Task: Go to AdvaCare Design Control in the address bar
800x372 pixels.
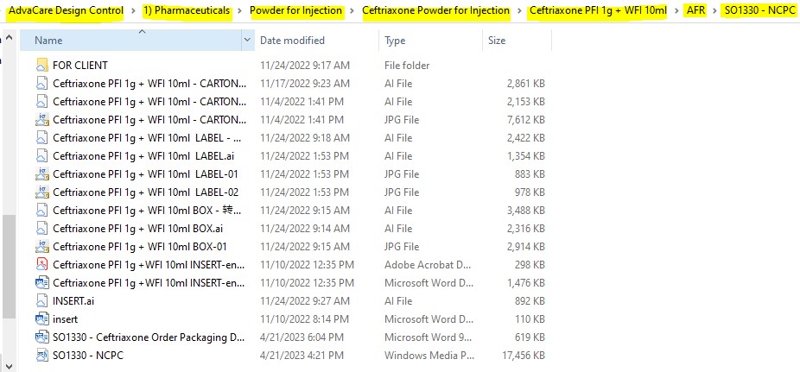Action: (67, 10)
